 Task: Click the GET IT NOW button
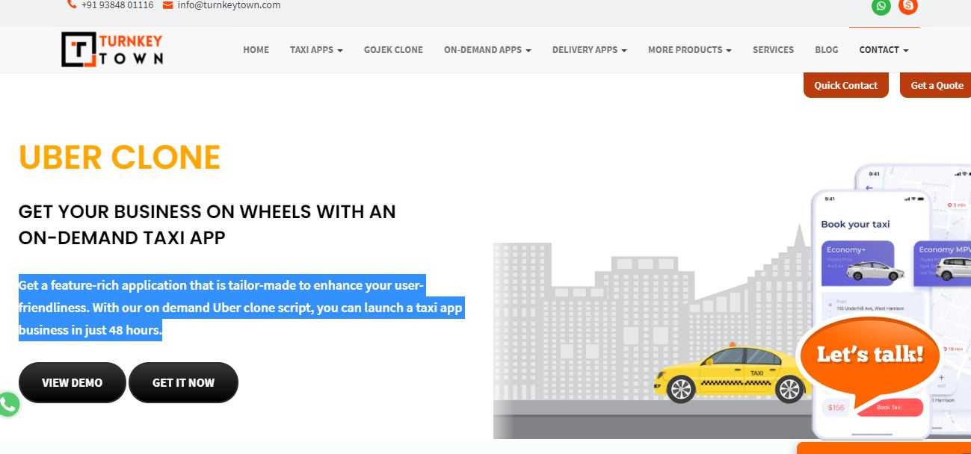(183, 382)
